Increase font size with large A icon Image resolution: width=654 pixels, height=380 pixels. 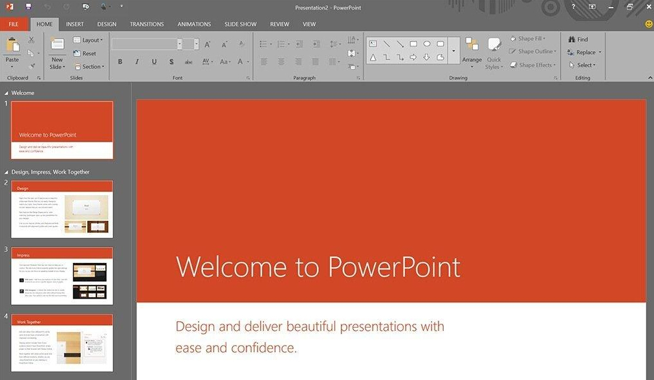click(207, 44)
